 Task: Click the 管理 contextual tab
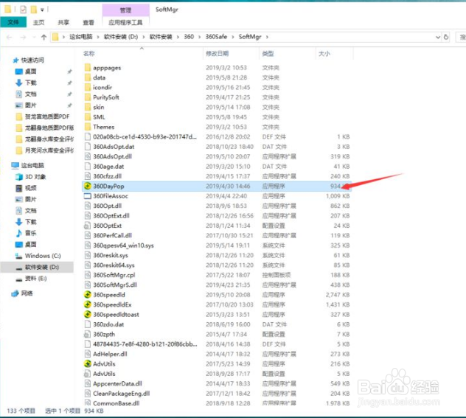coord(125,10)
